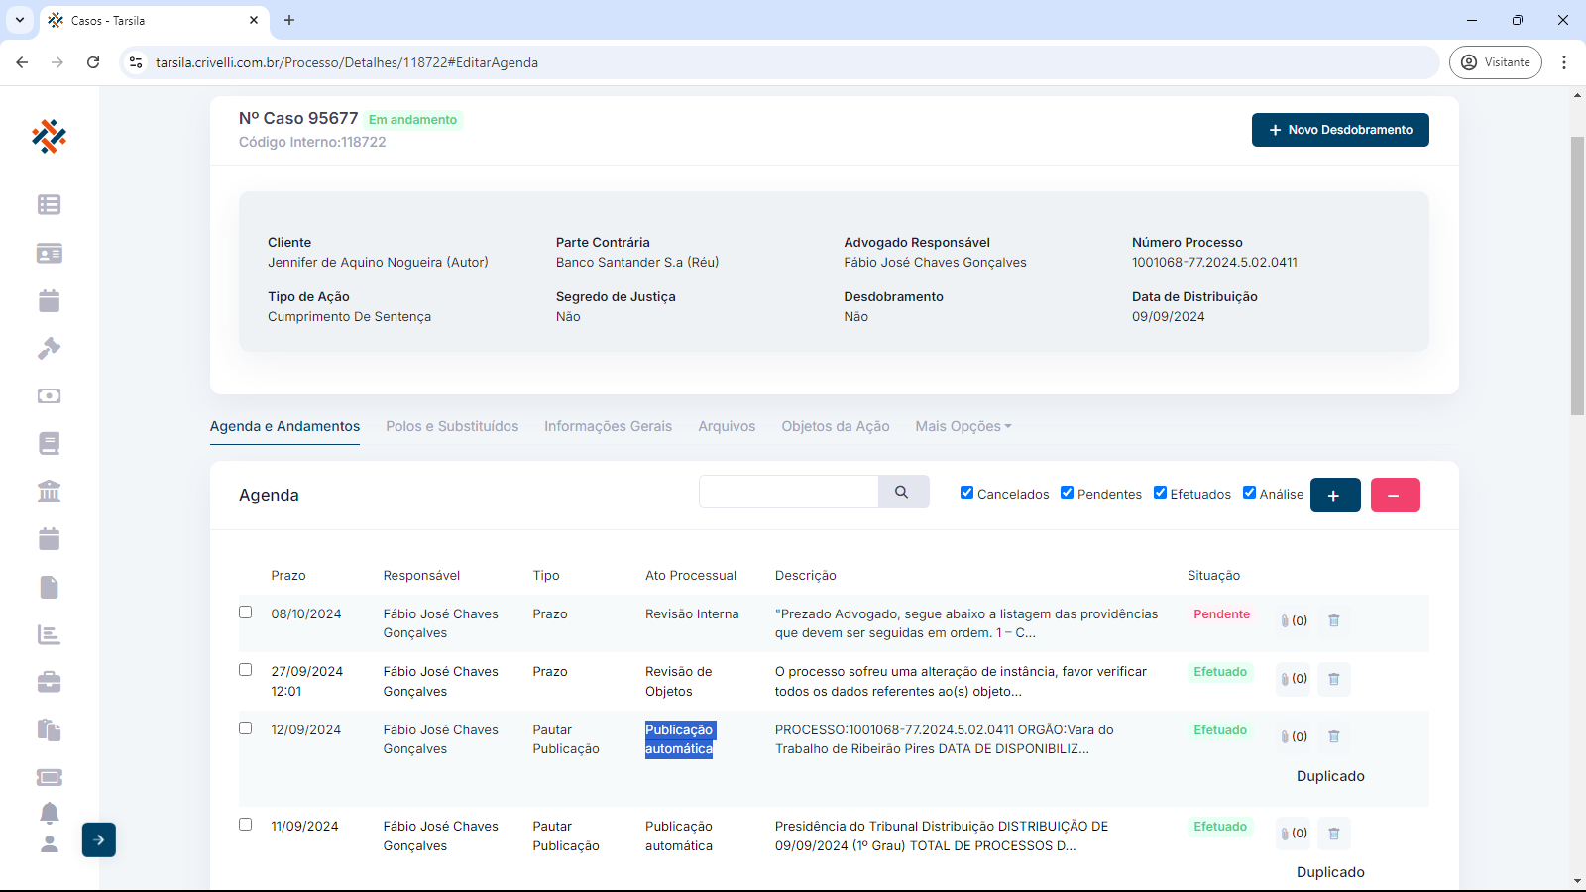The height and width of the screenshot is (892, 1586).
Task: Click the blue plus button to add agenda
Action: click(x=1334, y=495)
